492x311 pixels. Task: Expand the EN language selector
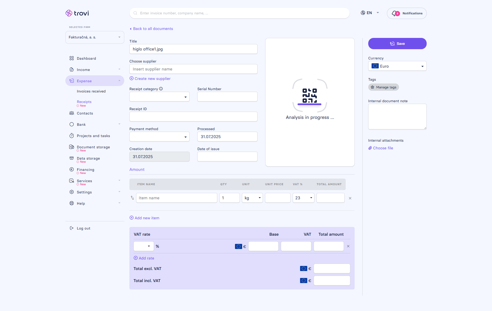coord(378,13)
